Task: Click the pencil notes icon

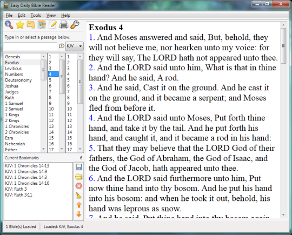Action: click(x=53, y=25)
